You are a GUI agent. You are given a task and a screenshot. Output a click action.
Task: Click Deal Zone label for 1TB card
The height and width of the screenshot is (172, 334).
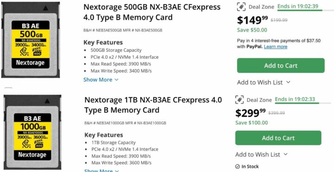click(x=259, y=100)
